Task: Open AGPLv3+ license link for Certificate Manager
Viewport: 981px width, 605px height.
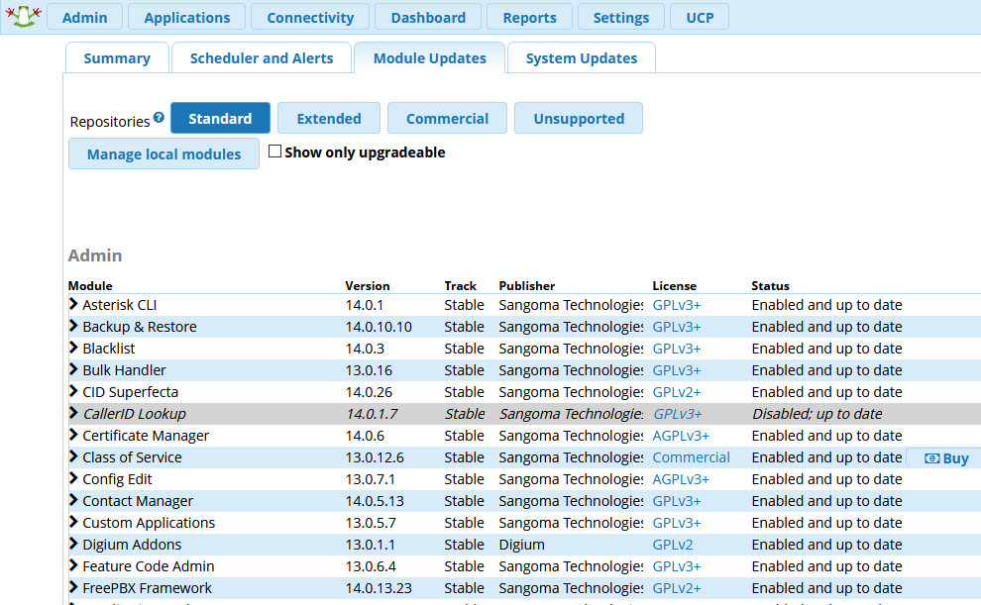Action: pos(681,436)
